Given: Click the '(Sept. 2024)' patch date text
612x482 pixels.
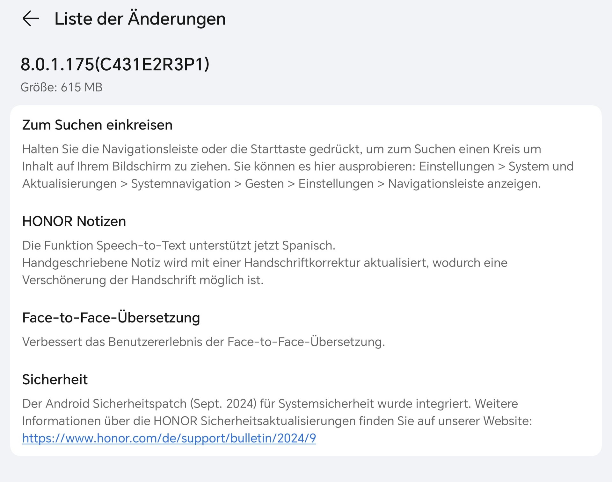Looking at the screenshot, I should (223, 404).
